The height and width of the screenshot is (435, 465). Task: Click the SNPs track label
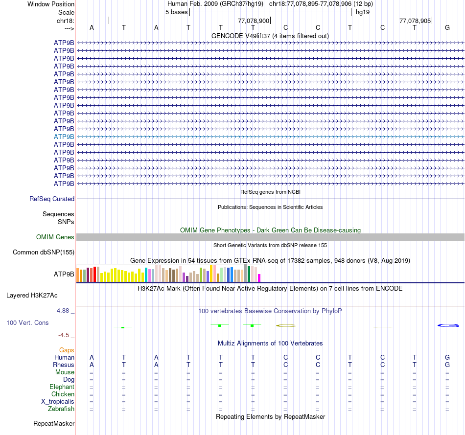(66, 222)
